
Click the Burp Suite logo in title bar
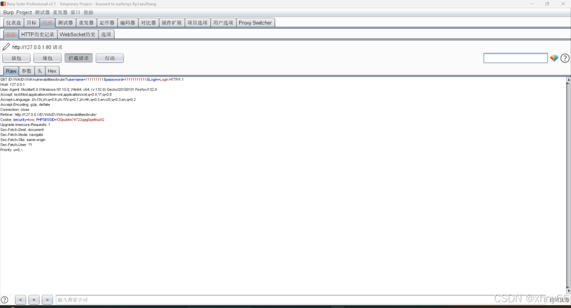(3, 4)
